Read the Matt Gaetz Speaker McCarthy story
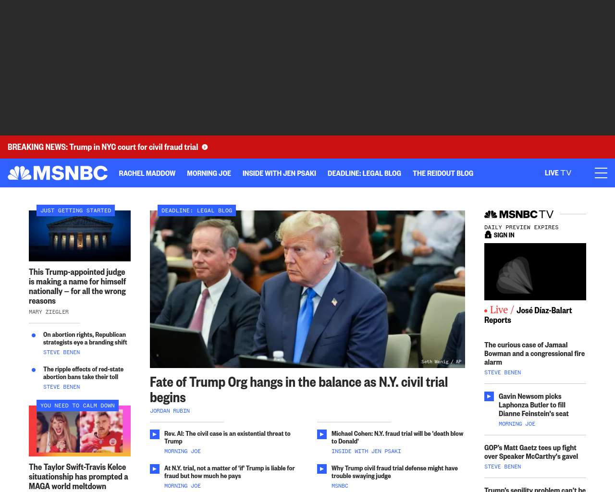615x492 pixels. [531, 452]
